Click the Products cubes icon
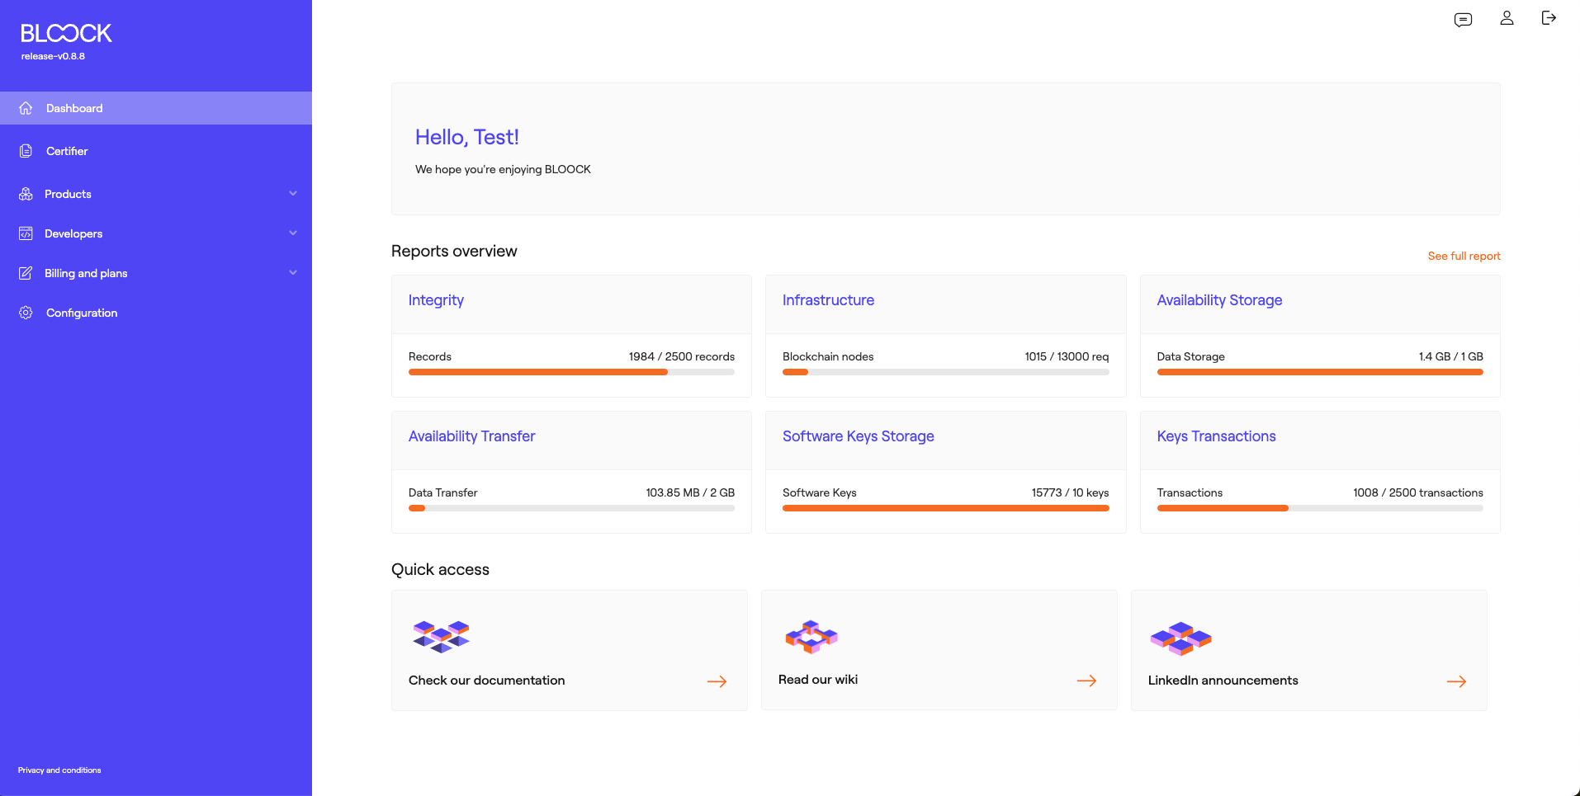Screen dimensions: 1580x796 pyautogui.click(x=26, y=194)
